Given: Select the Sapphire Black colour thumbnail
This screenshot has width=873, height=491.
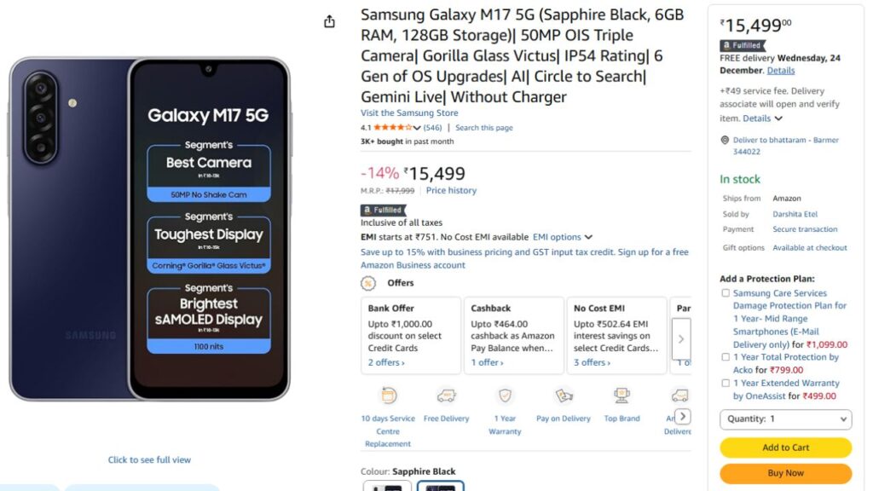Looking at the screenshot, I should 440,486.
